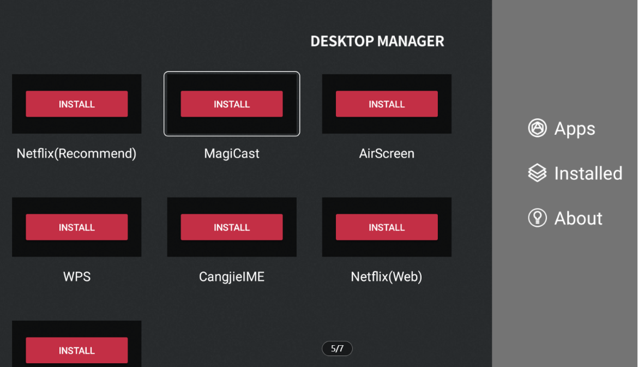This screenshot has height=367, width=638.
Task: Click the partially visible bottom Install button
Action: (x=76, y=350)
